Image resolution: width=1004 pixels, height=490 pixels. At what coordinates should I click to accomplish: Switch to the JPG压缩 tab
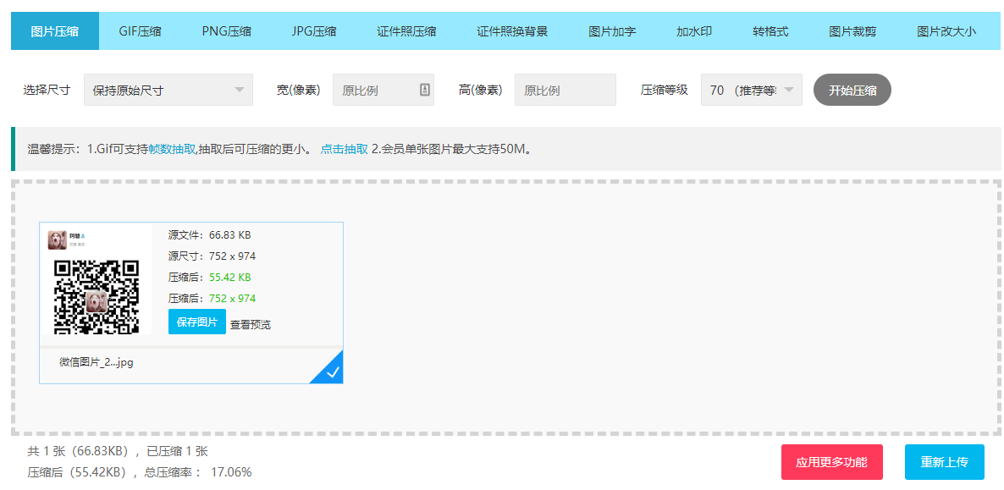[314, 30]
